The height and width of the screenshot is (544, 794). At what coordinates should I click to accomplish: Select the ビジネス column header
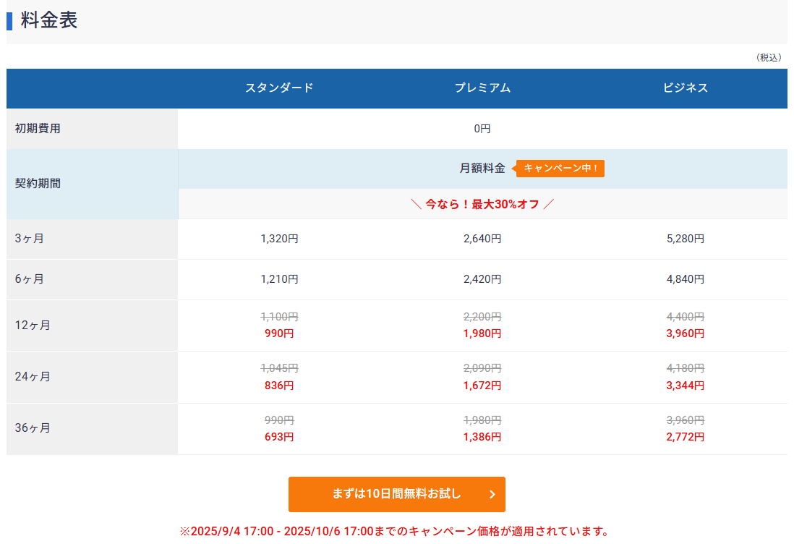(x=686, y=88)
